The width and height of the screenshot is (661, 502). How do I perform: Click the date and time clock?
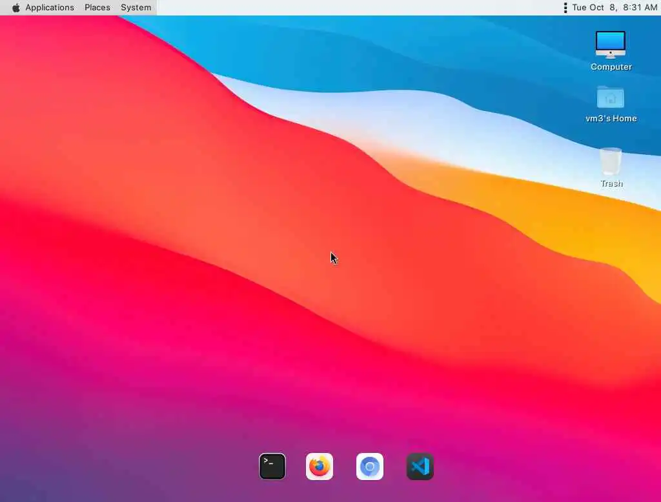(x=615, y=8)
